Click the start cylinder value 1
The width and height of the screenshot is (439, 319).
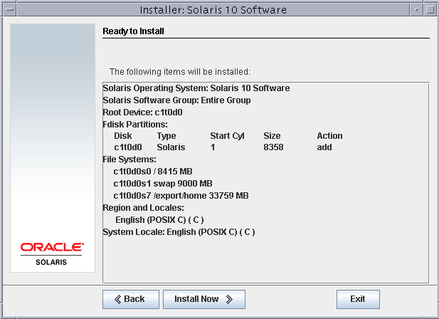(x=213, y=147)
